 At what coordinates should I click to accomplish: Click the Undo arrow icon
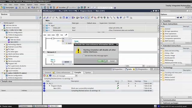point(32,7)
